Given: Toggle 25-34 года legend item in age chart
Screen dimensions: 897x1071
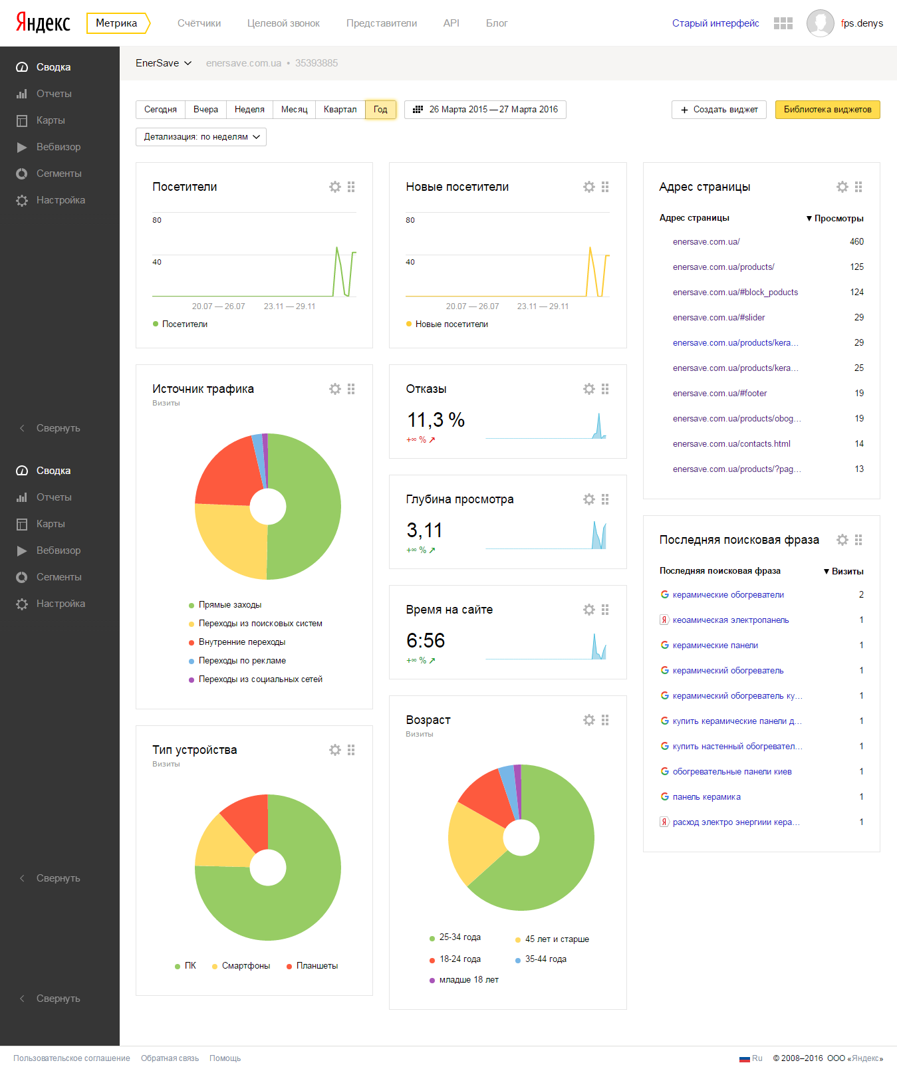Looking at the screenshot, I should pos(455,937).
